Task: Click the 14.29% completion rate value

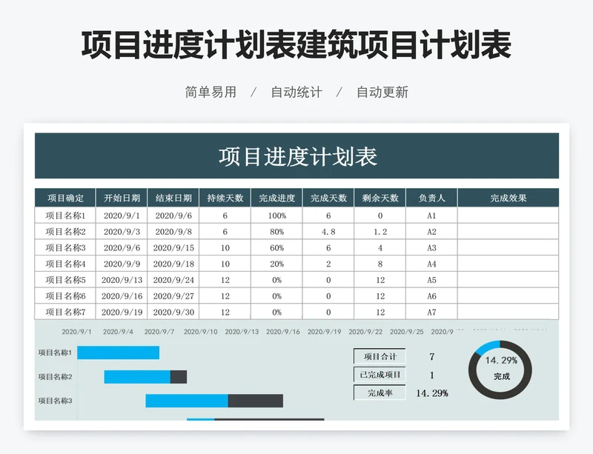Action: (432, 393)
